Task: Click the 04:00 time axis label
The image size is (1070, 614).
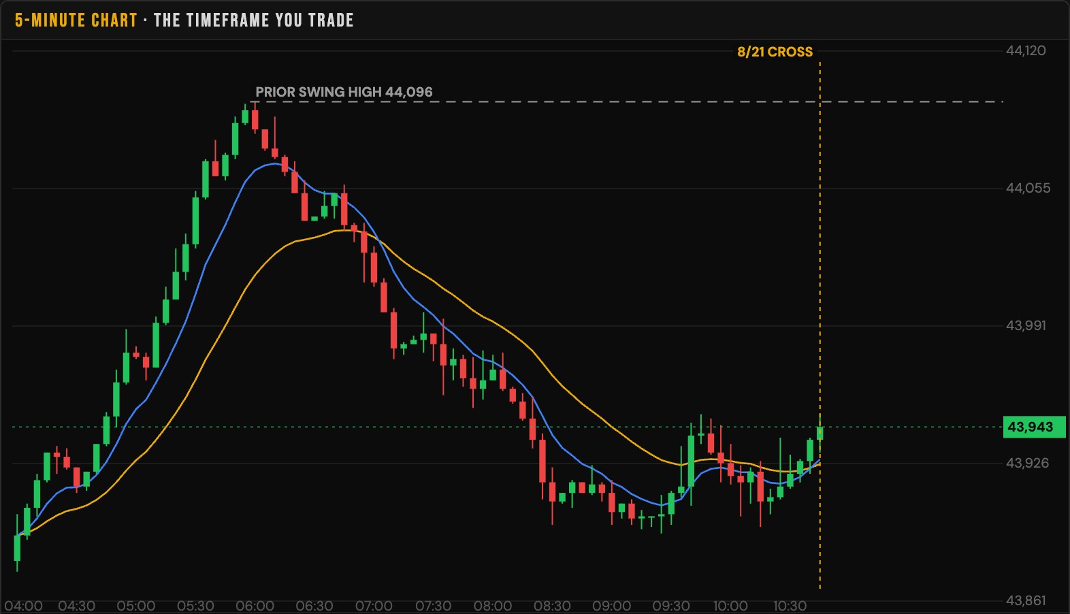Action: [x=23, y=606]
